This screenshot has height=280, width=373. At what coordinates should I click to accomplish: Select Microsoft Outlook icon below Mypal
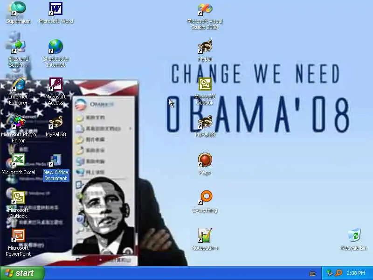pos(205,84)
